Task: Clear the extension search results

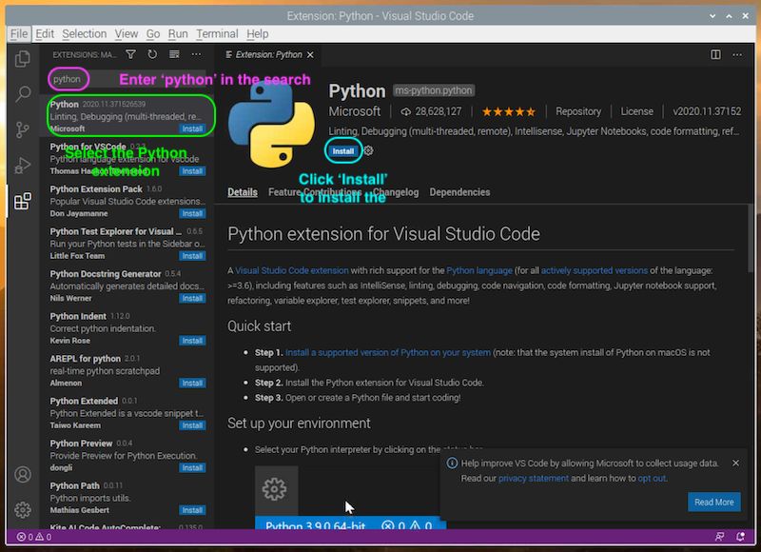Action: tap(174, 55)
